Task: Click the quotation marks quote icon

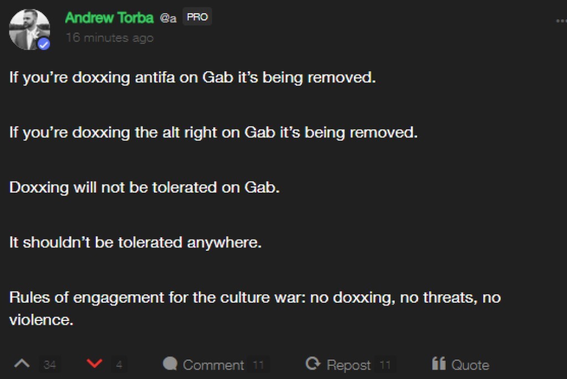Action: [439, 364]
